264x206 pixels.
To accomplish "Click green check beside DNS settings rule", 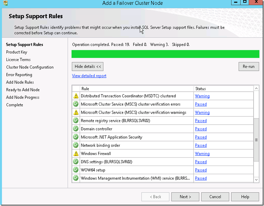I will click(76, 162).
